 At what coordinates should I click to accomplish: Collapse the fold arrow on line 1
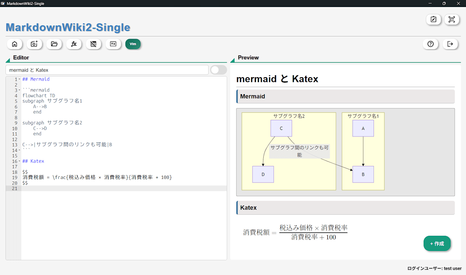tap(19, 79)
